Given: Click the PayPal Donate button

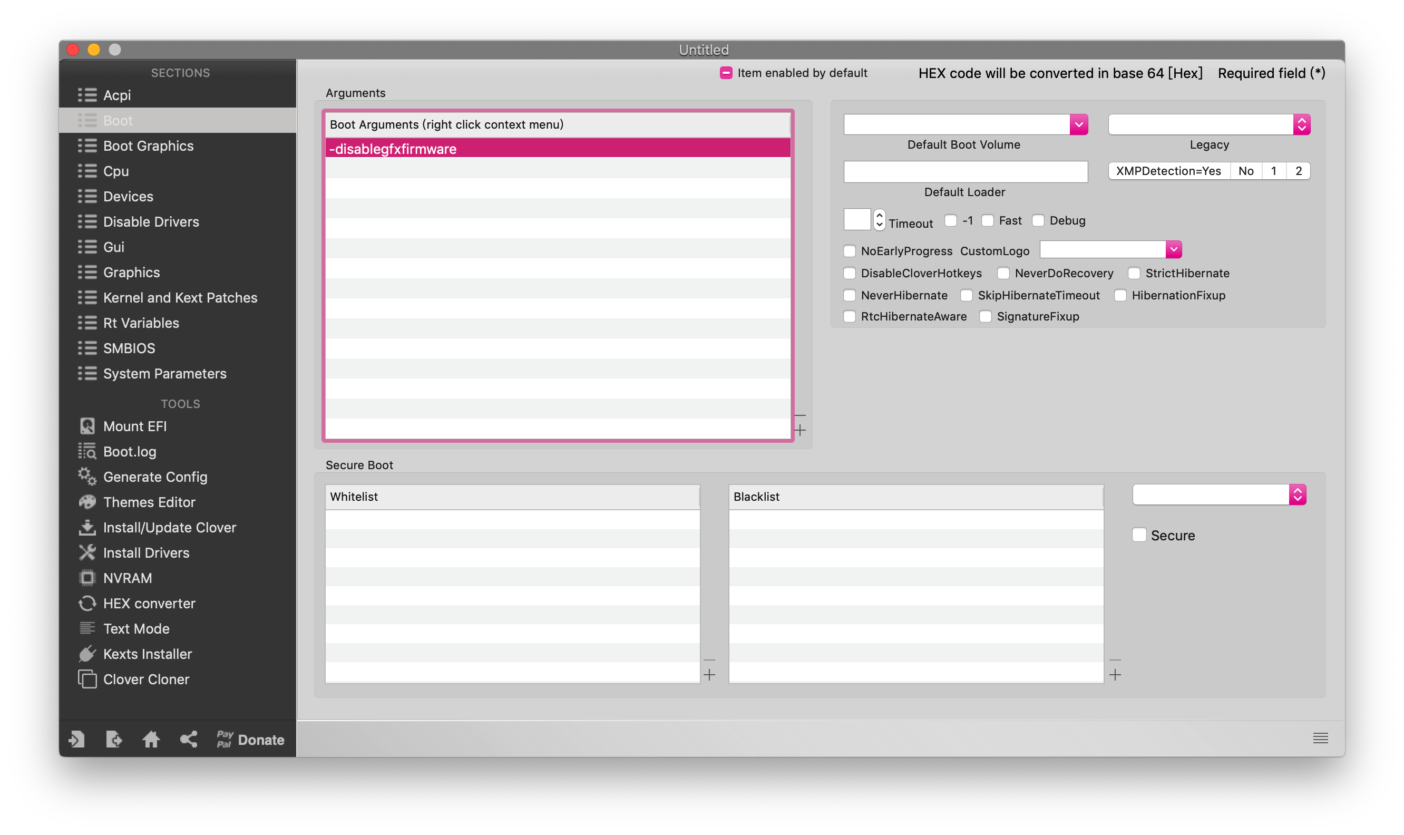Looking at the screenshot, I should click(250, 740).
